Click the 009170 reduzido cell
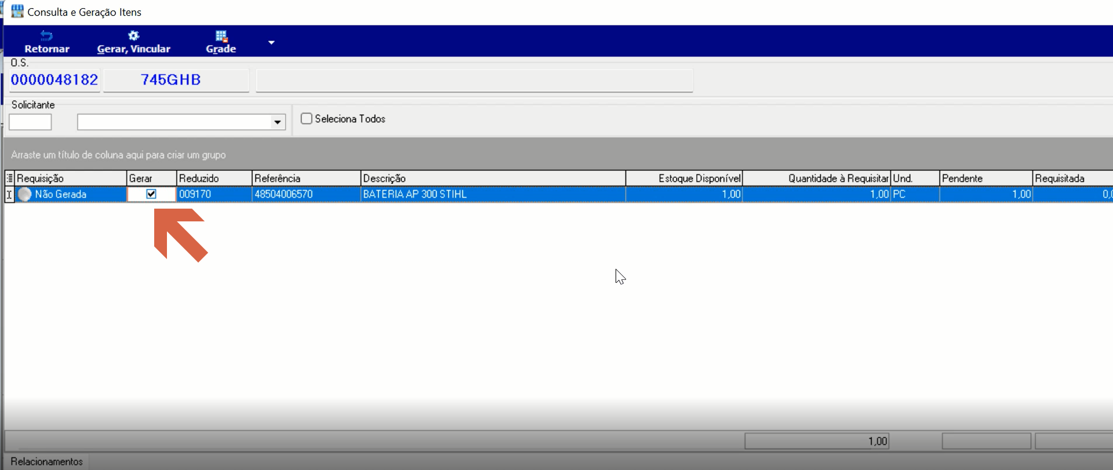 [x=214, y=194]
